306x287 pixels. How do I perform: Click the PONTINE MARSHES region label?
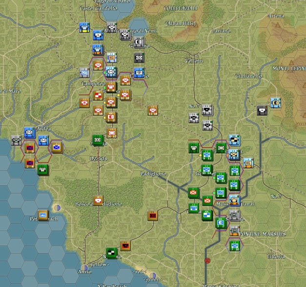coord(263,234)
